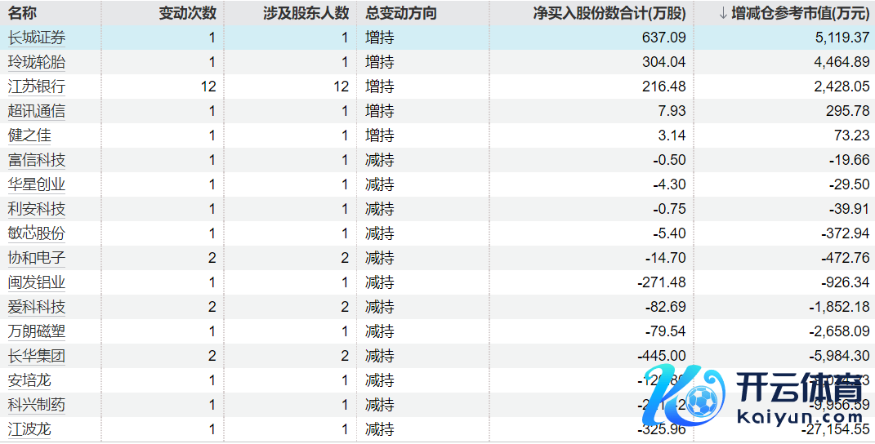Open the 江苏银行 stock link
The height and width of the screenshot is (444, 875).
[37, 87]
